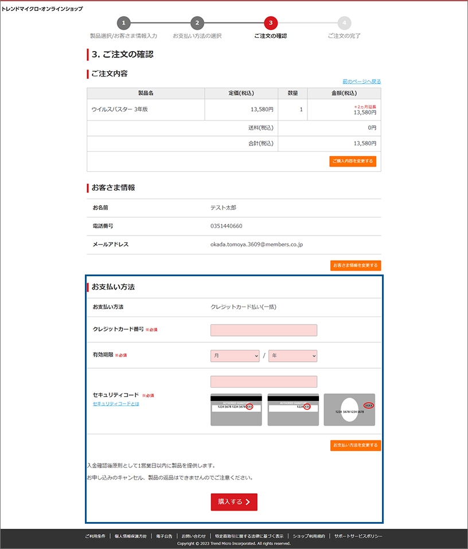Click ご注文の完了 step label

(344, 36)
